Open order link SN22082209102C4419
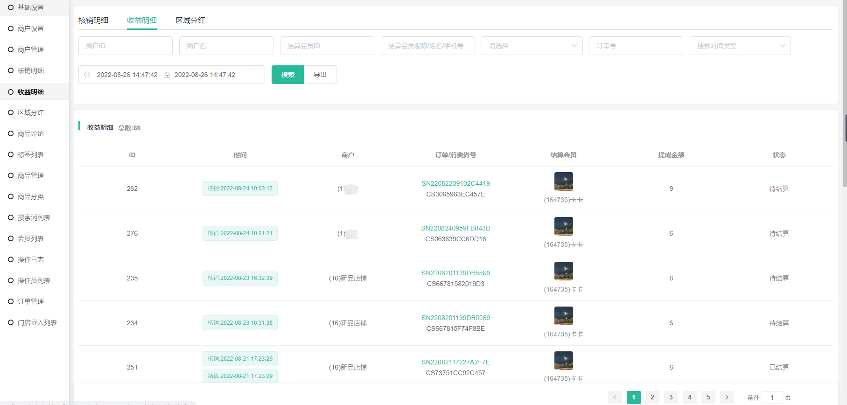The width and height of the screenshot is (847, 405). coord(455,183)
